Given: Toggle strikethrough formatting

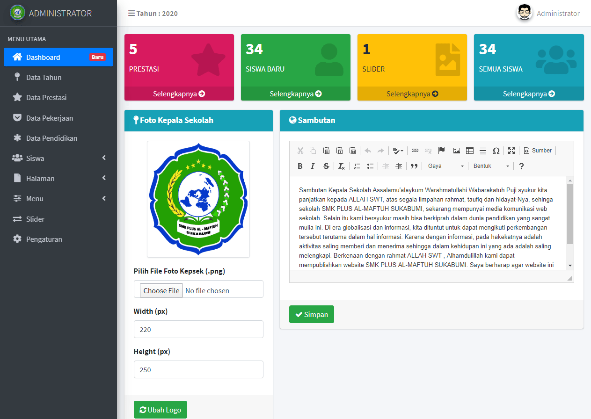Looking at the screenshot, I should pos(326,166).
